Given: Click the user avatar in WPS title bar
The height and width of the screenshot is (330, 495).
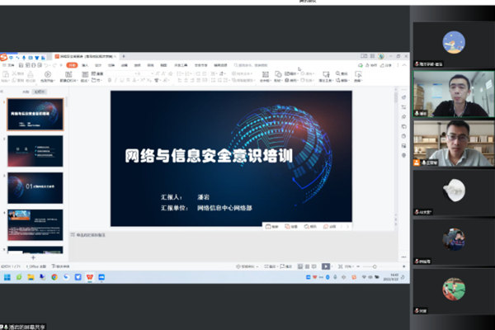Looking at the screenshot, I should (381, 56).
